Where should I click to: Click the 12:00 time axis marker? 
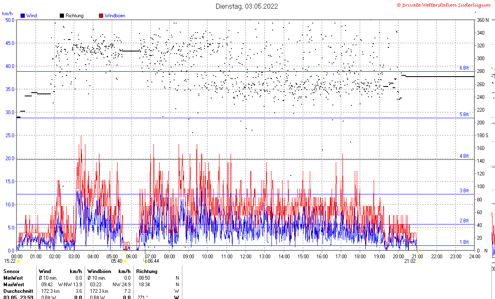click(245, 257)
